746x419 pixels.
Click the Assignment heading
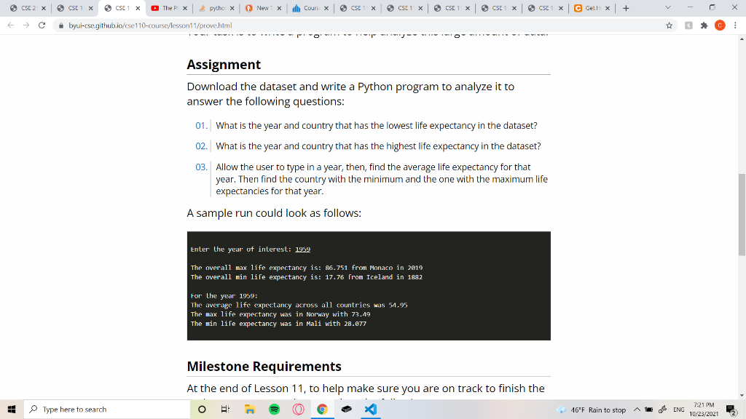click(x=224, y=65)
